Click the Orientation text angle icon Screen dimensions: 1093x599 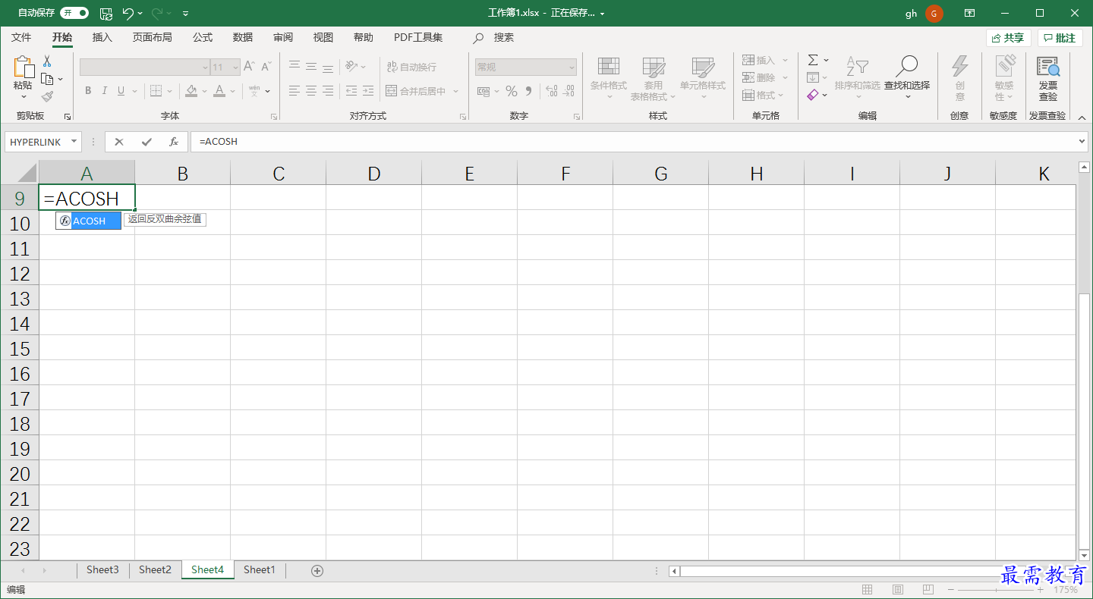[351, 67]
